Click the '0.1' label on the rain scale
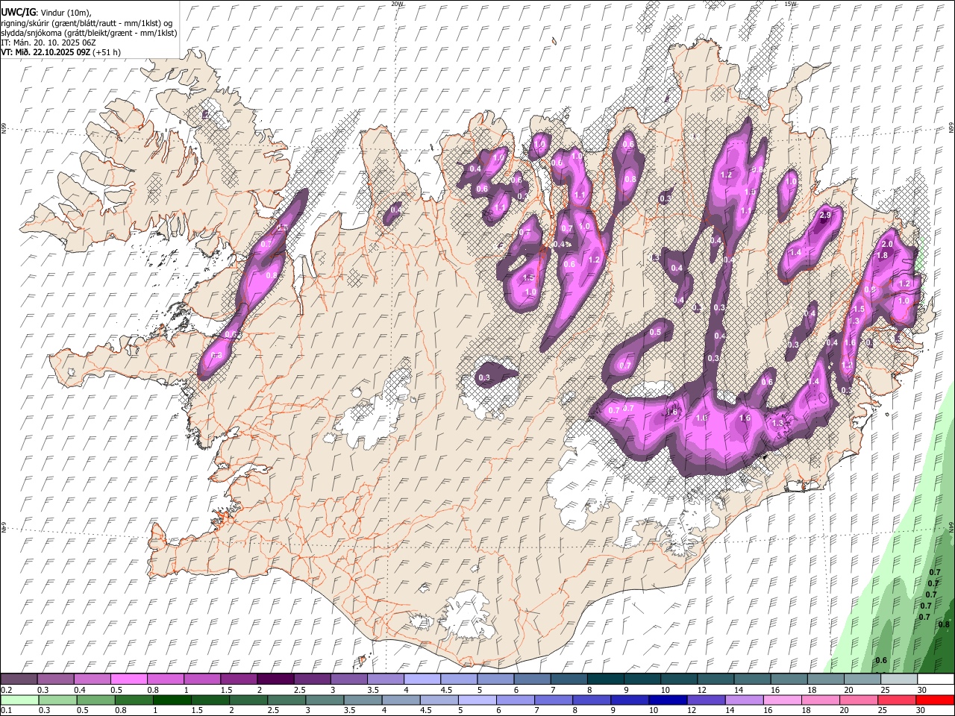Screen dimensions: 955x716 7,711
